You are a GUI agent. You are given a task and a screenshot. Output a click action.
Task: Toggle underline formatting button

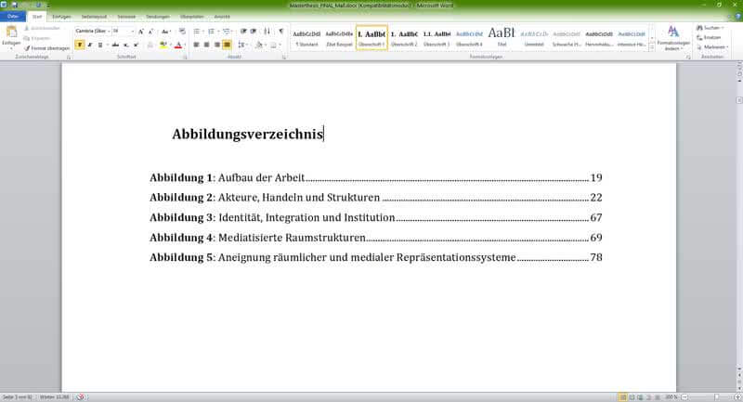pos(100,45)
